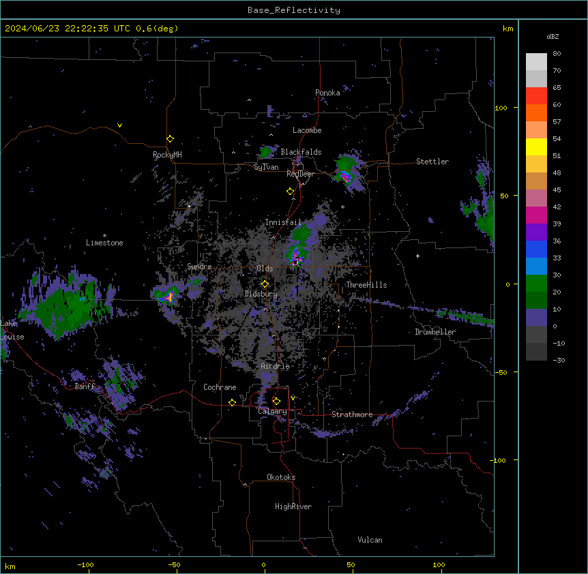Click the Banff label
588x574 pixels.
(x=85, y=387)
